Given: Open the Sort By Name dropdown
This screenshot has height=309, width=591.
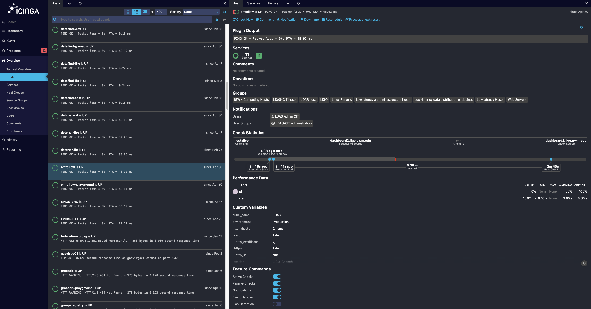Looking at the screenshot, I should [x=201, y=12].
